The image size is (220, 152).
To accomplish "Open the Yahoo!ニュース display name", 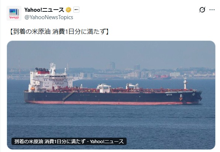I will 44,10.
